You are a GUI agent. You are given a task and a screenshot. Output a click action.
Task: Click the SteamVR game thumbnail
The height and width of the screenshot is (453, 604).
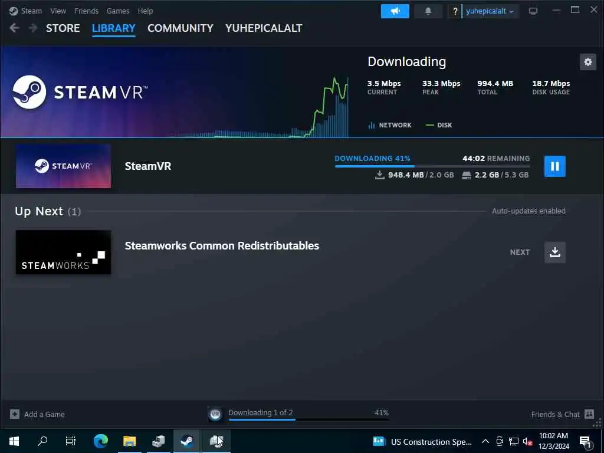(63, 166)
